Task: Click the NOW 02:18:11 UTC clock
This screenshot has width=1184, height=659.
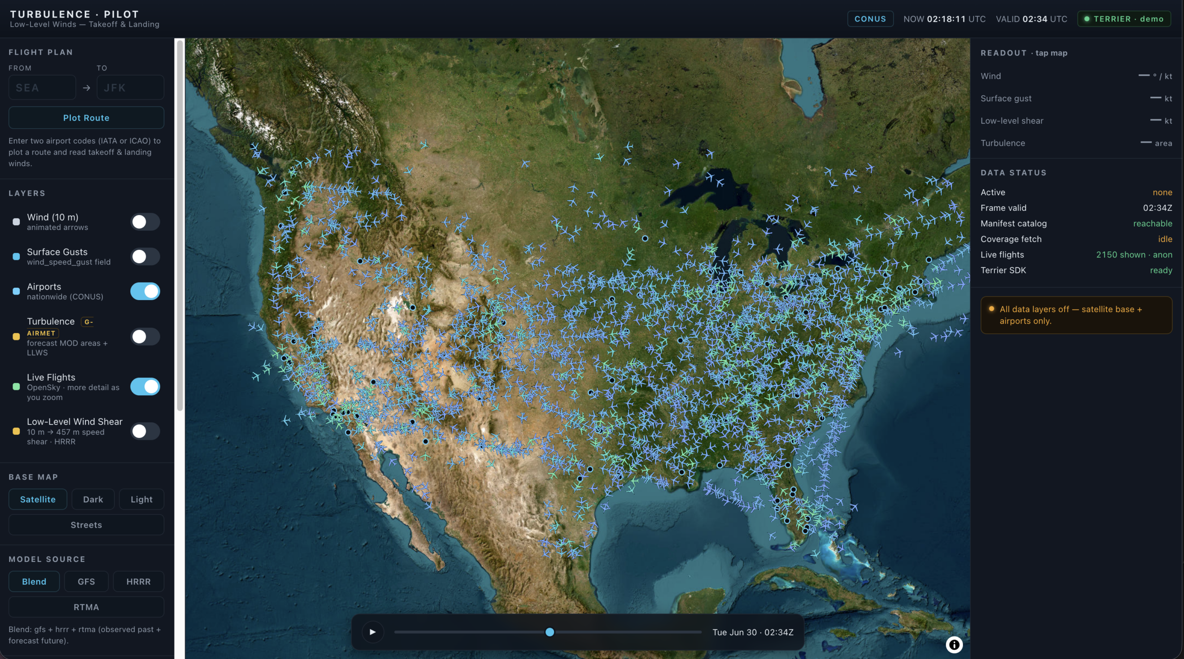Action: [944, 19]
